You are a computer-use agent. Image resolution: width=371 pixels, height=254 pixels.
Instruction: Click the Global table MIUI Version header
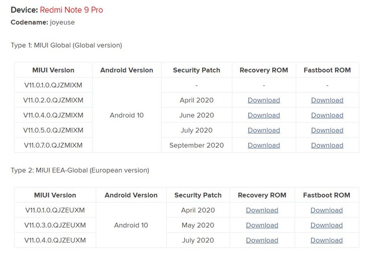coord(53,70)
